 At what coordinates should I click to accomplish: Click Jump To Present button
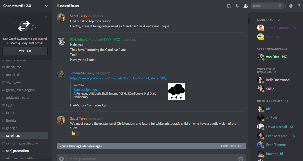[x=232, y=146]
